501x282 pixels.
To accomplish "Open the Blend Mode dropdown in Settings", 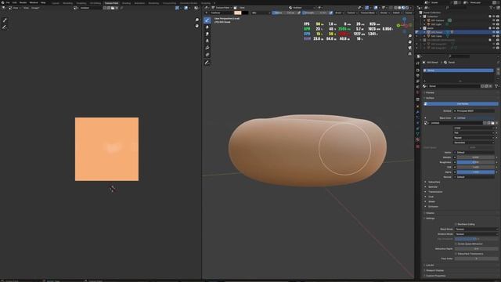I will [x=476, y=230].
